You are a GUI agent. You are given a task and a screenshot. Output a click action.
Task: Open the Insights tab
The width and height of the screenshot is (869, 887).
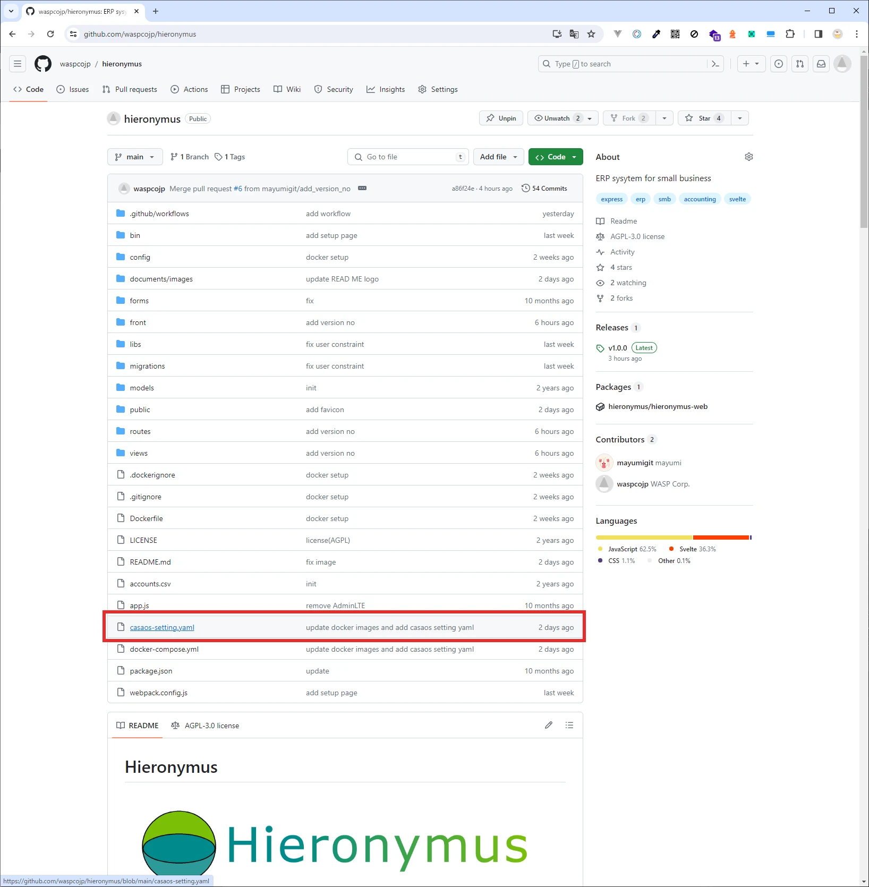(386, 89)
